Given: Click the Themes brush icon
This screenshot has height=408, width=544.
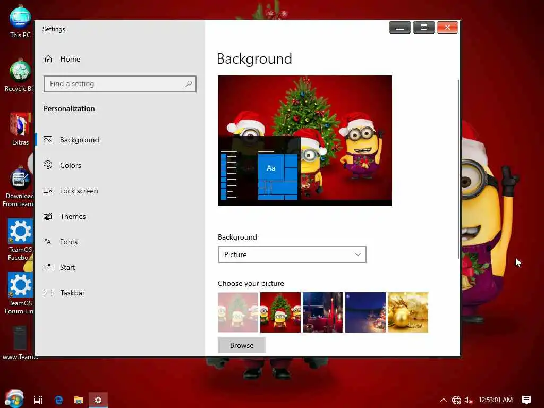Looking at the screenshot, I should (48, 216).
